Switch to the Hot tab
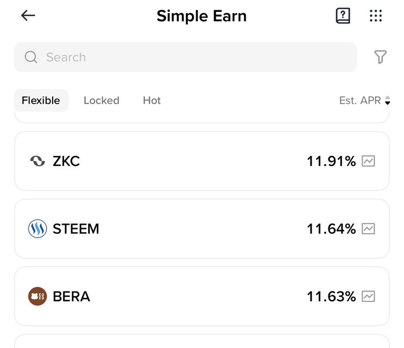 [152, 101]
